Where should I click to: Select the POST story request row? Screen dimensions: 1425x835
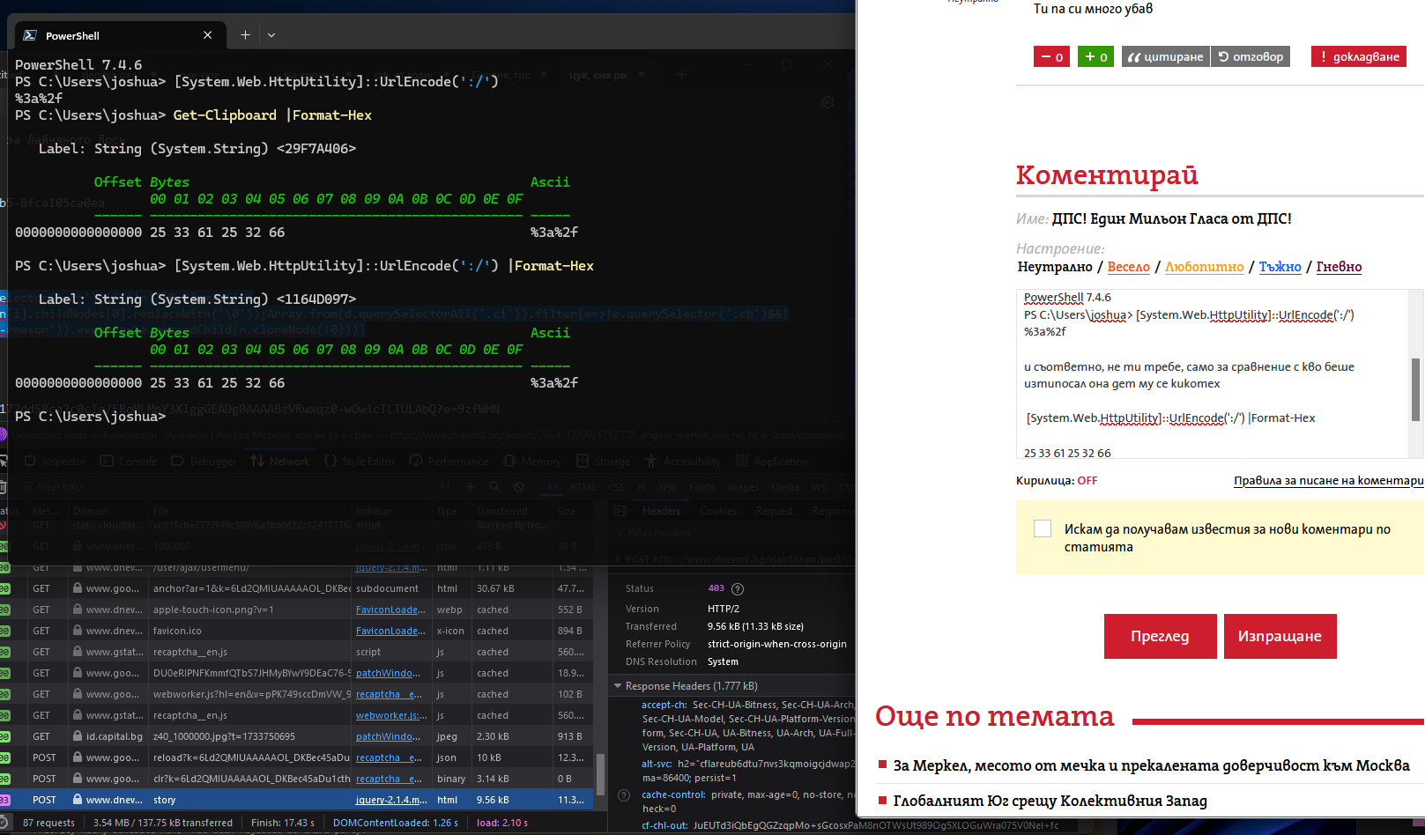[296, 800]
